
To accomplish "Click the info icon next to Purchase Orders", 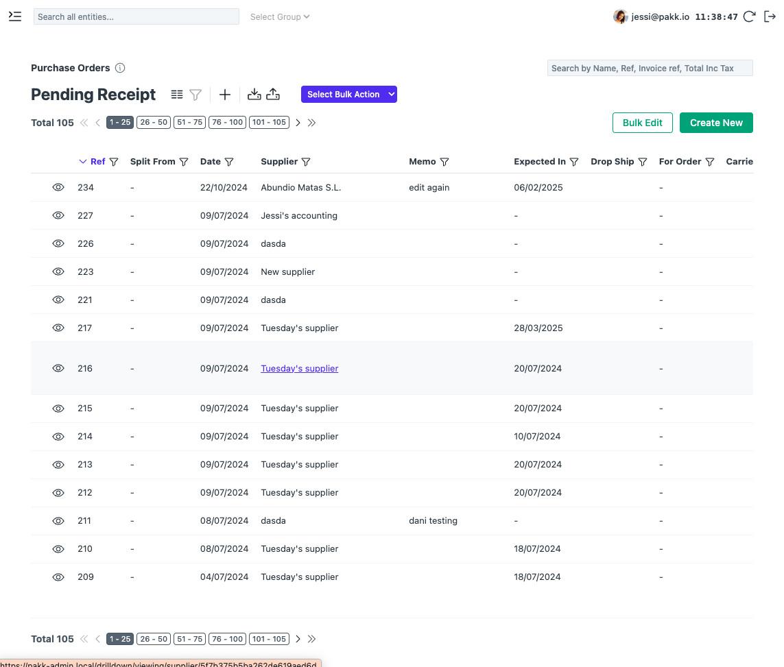I will (x=120, y=68).
